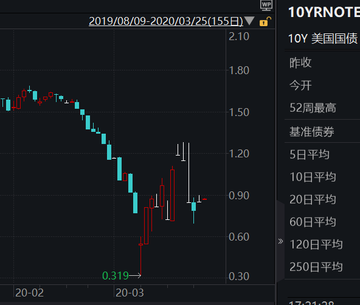The image size is (360, 305).
Task: Select the 5日平均 row
Action: pyautogui.click(x=322, y=154)
